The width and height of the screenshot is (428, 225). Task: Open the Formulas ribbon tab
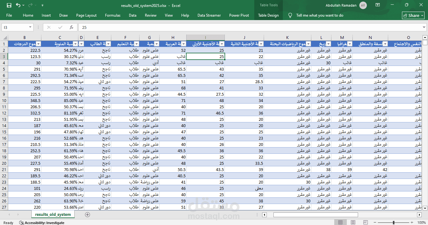click(x=113, y=15)
